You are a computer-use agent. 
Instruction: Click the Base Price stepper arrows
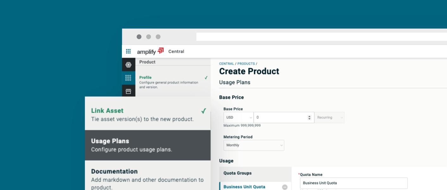[x=309, y=117]
